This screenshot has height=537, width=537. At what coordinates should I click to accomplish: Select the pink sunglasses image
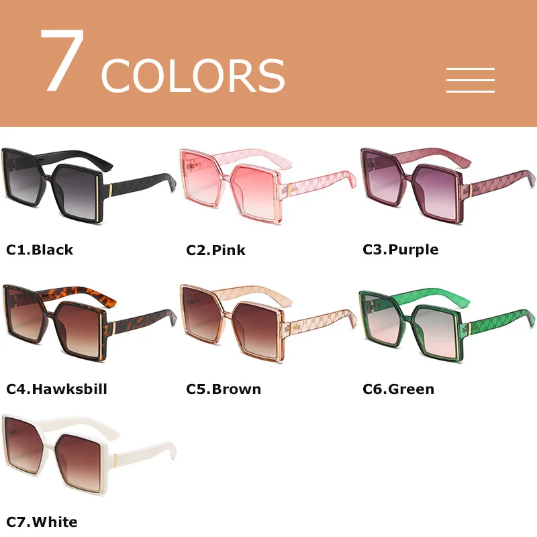[268, 187]
